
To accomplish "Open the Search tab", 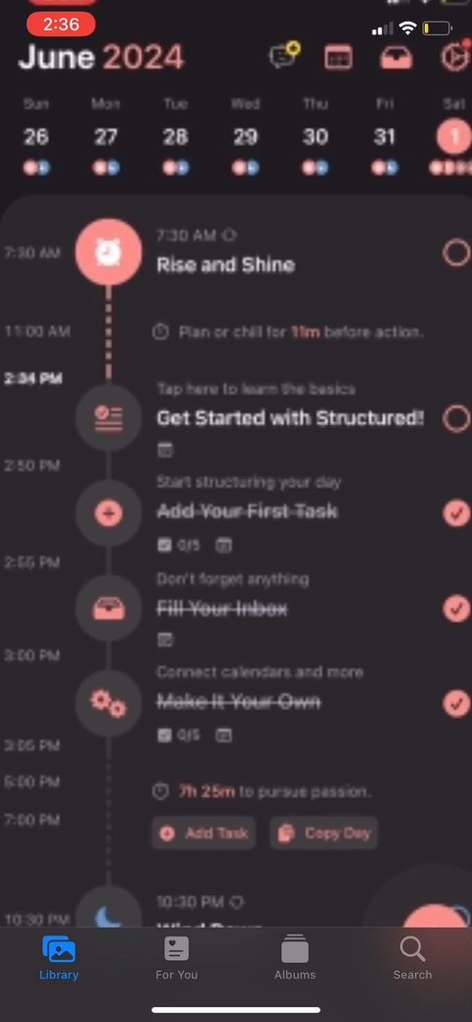I will coord(413,957).
